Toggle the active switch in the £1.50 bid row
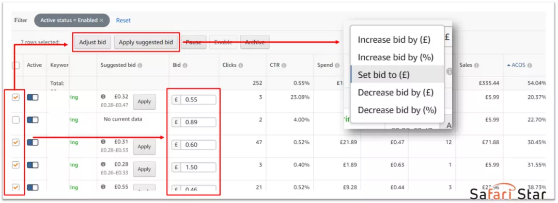 pyautogui.click(x=33, y=165)
